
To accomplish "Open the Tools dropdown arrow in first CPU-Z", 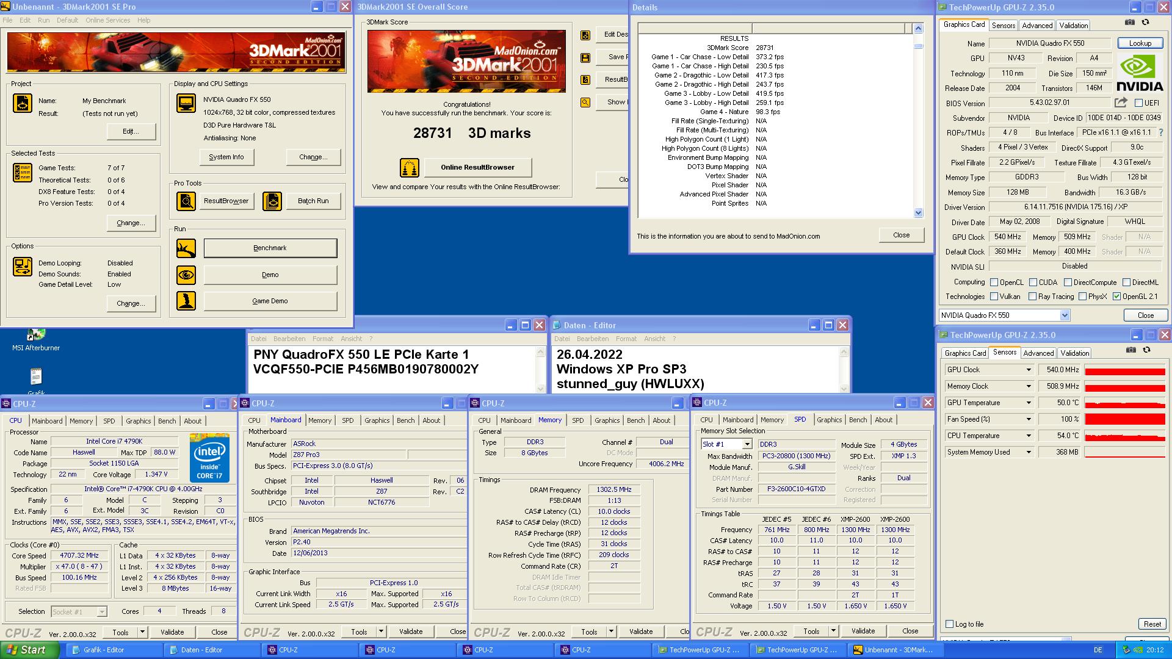I will [142, 632].
